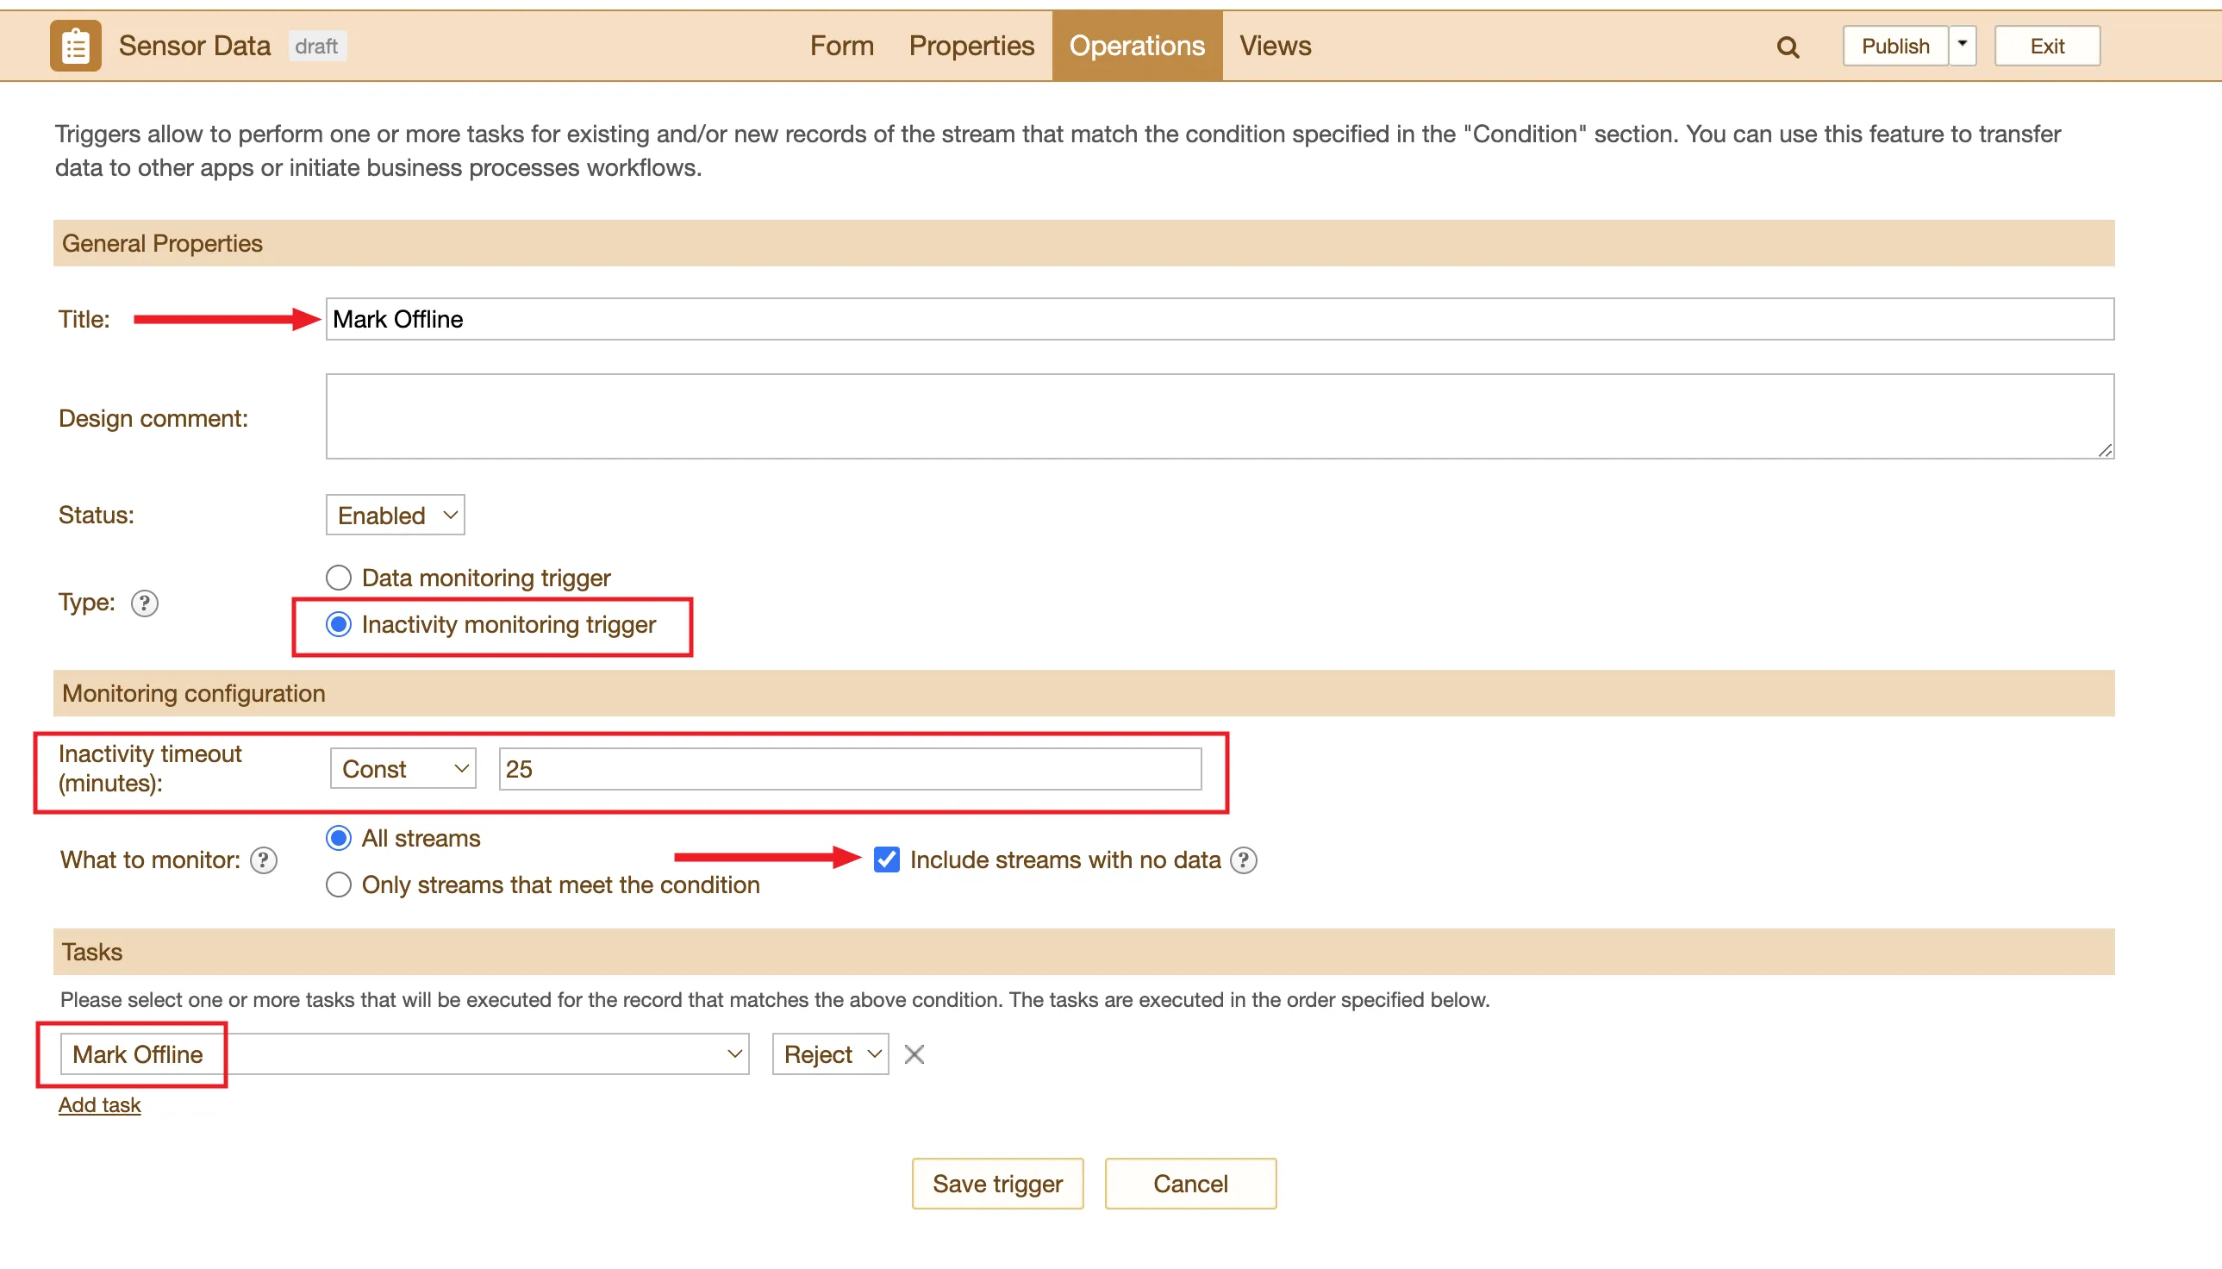
Task: Click the Save trigger button
Action: [x=997, y=1184]
